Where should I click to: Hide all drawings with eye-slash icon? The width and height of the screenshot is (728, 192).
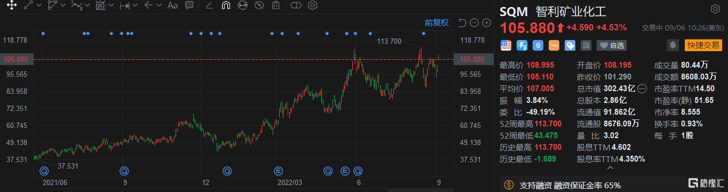[x=259, y=6]
